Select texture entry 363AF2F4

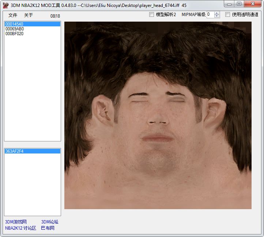[x=32, y=151]
